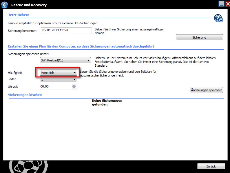
Task: Start backup with the Sicherung button
Action: 199,37
